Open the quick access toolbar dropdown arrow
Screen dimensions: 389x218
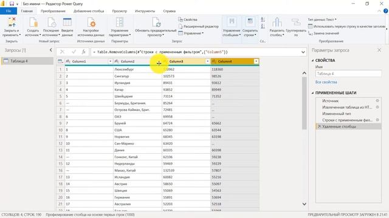click(17, 4)
